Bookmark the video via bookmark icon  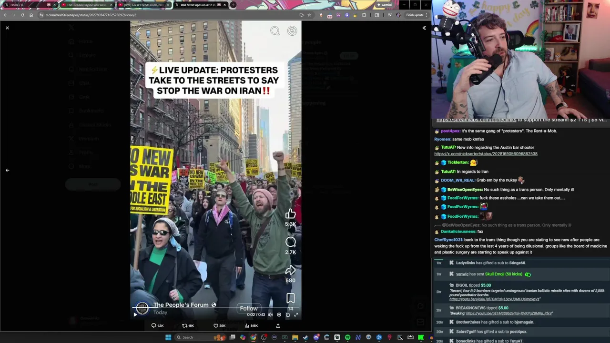pyautogui.click(x=290, y=298)
